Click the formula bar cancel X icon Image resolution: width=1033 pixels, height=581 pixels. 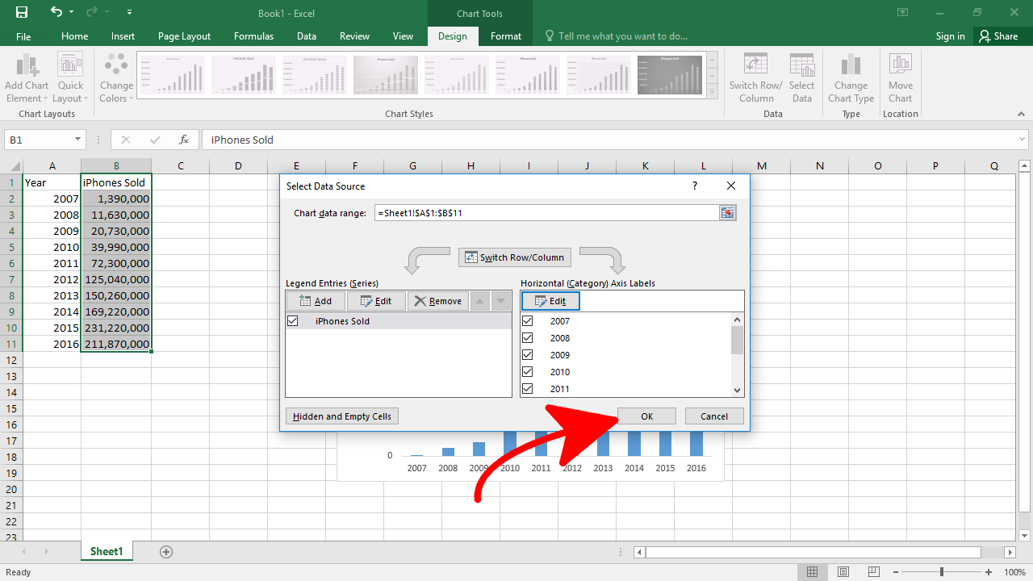[x=125, y=140]
